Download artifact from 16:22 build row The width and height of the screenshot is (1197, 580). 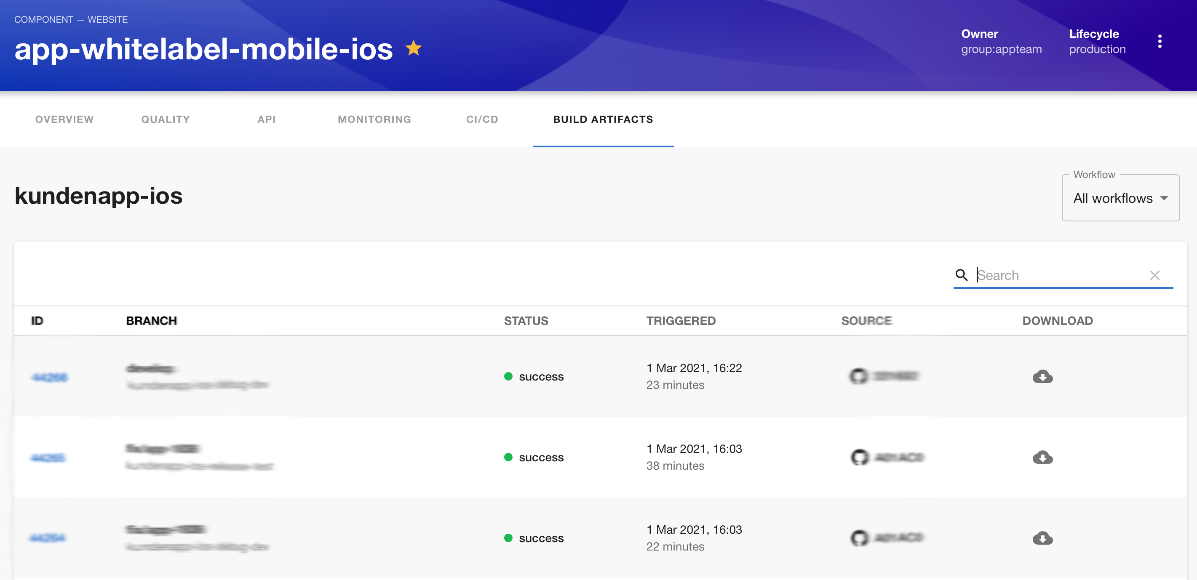[1042, 376]
